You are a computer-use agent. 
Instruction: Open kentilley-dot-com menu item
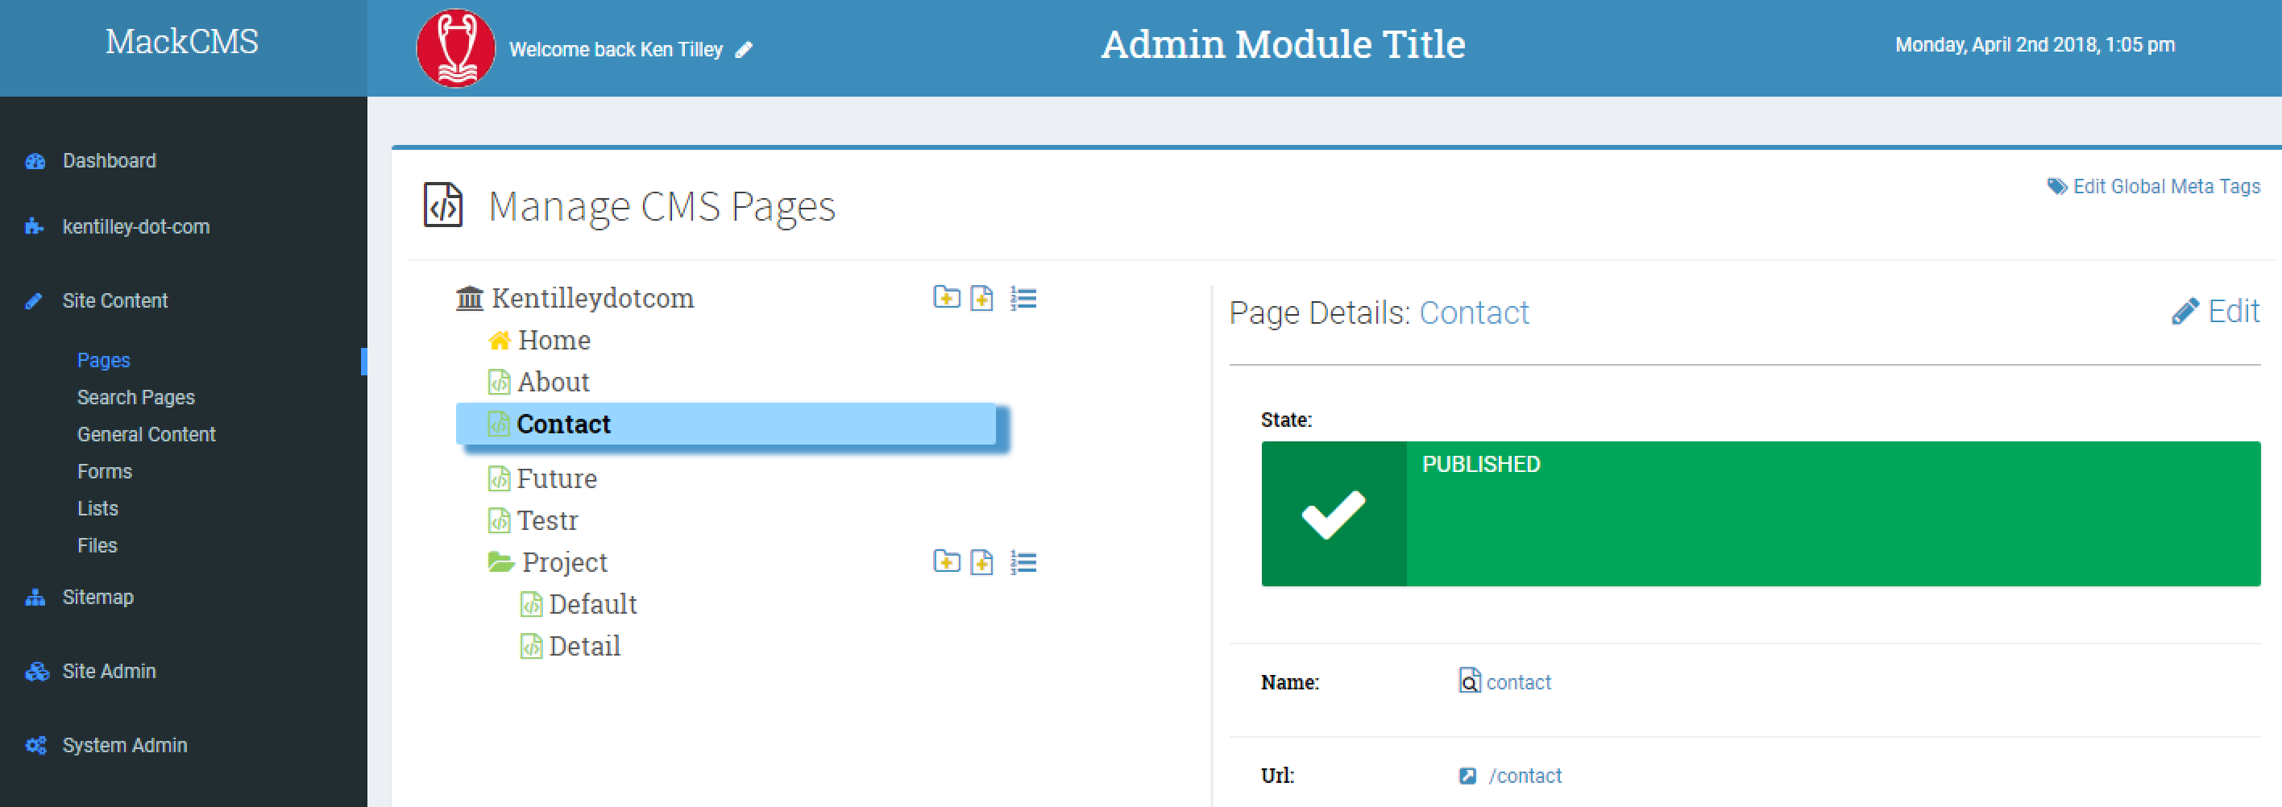[136, 227]
